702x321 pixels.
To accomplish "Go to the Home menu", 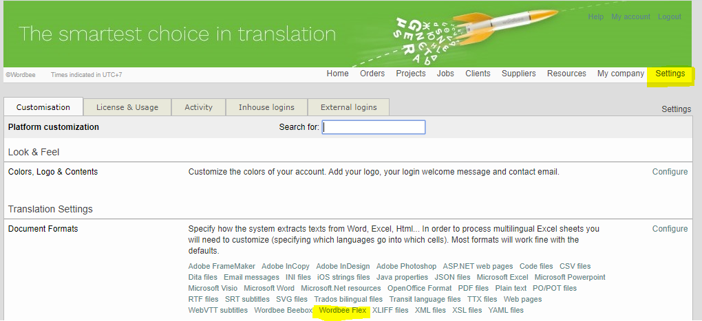I will click(337, 74).
